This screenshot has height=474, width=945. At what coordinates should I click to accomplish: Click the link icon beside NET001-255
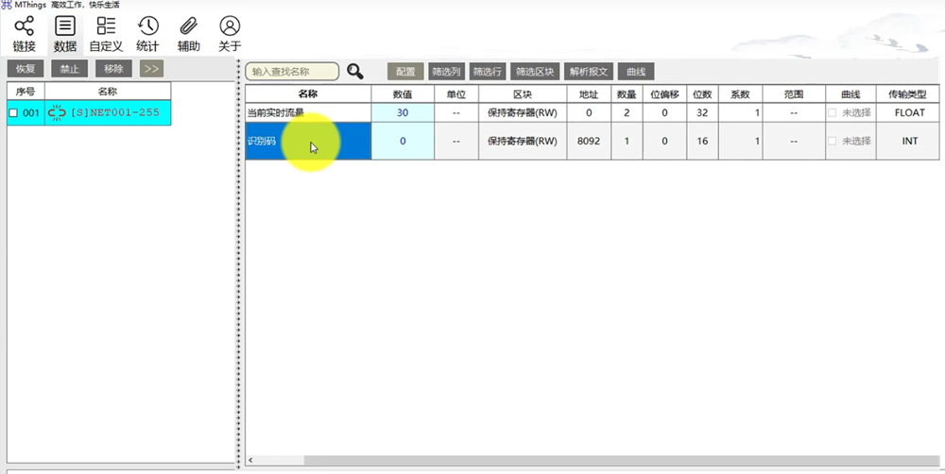58,113
